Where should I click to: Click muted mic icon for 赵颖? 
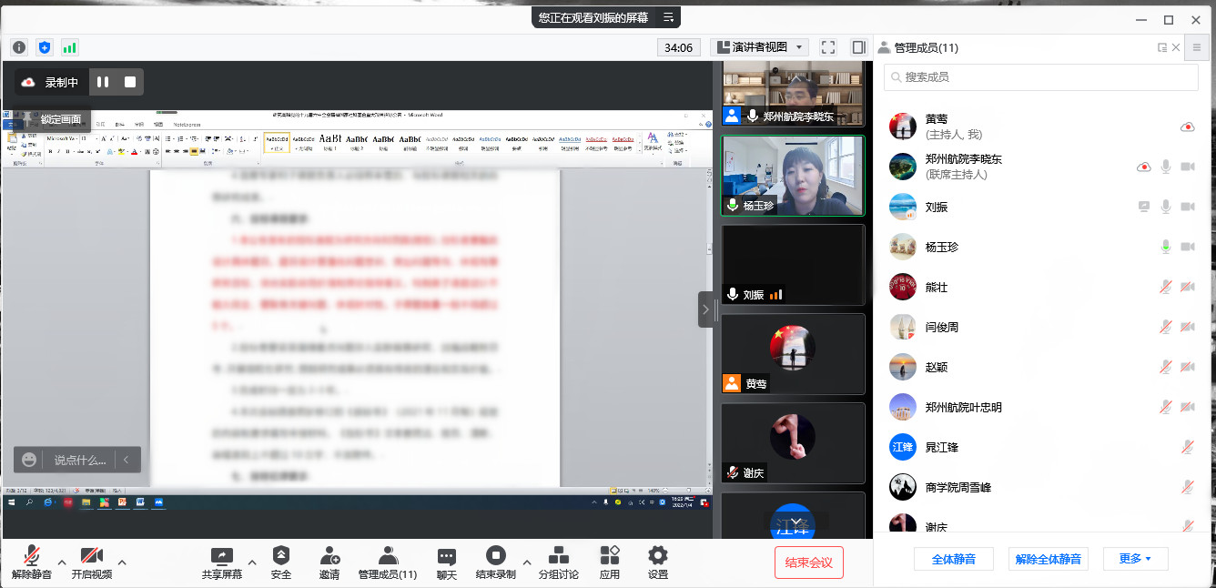tap(1165, 367)
